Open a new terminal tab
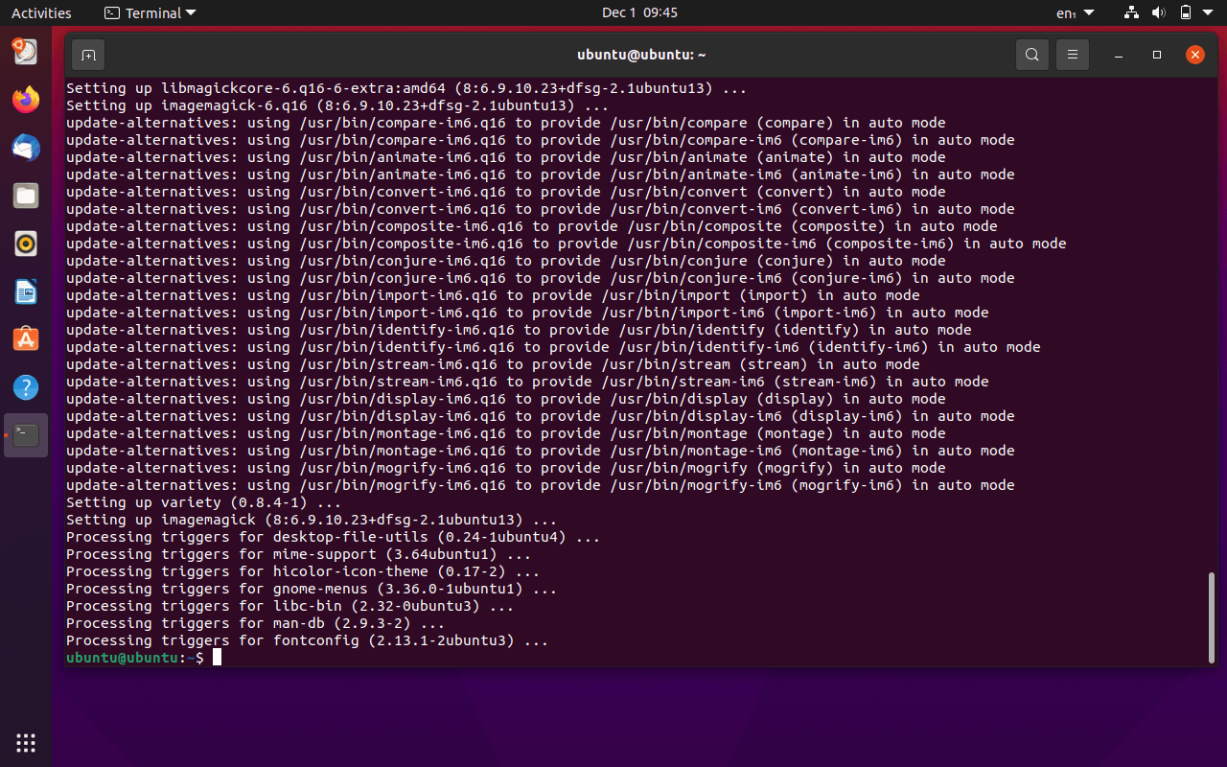 point(88,55)
